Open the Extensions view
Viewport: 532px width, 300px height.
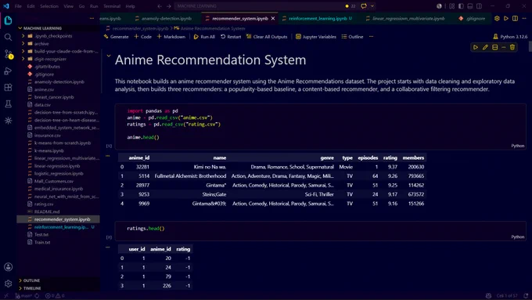coord(8,87)
